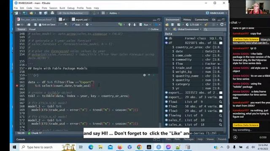The image size is (270, 151).
Task: Toggle the document Outline panel
Action: pos(153,29)
